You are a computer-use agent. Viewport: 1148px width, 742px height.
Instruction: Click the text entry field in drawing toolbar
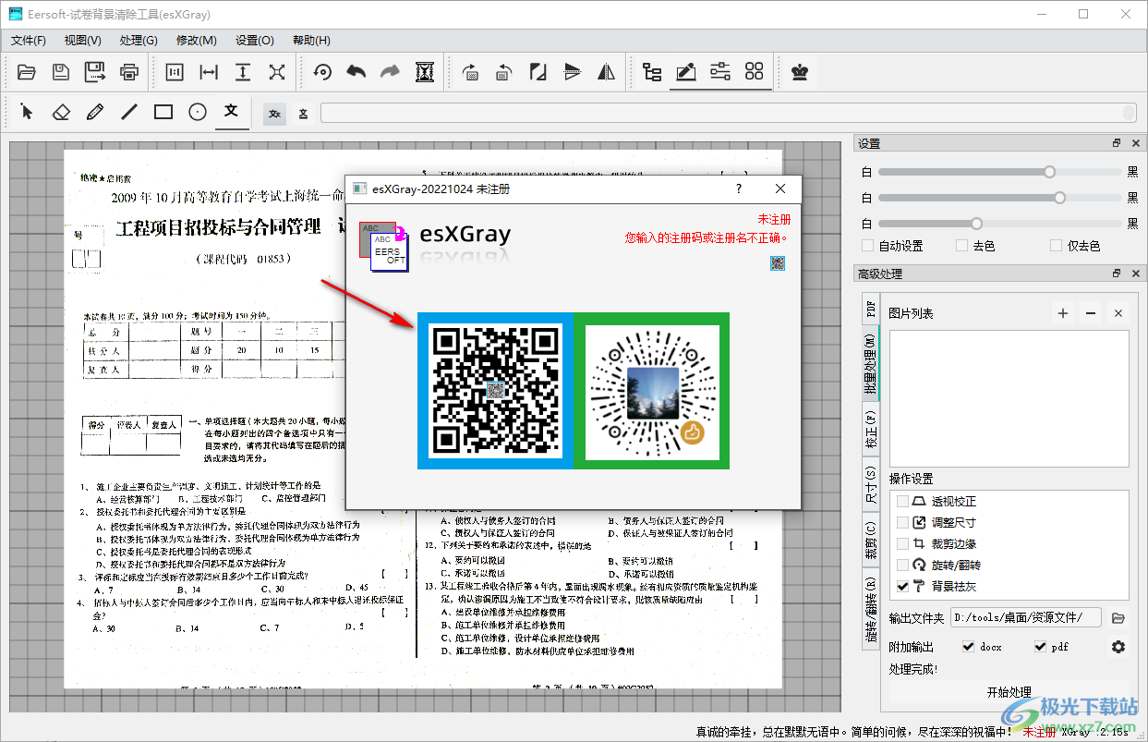(729, 113)
